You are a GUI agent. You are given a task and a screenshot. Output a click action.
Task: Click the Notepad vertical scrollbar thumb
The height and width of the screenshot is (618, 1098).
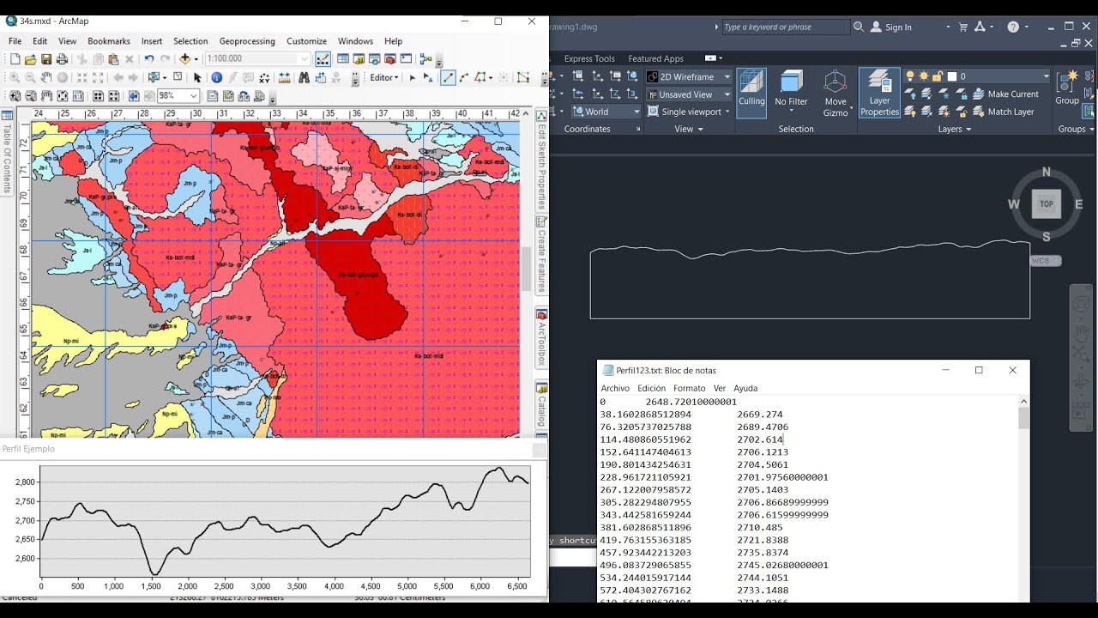pyautogui.click(x=1023, y=418)
